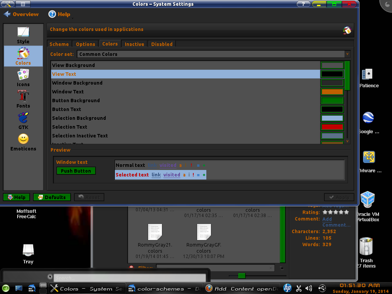Apply the color changes
The width and height of the screenshot is (392, 294).
click(339, 197)
